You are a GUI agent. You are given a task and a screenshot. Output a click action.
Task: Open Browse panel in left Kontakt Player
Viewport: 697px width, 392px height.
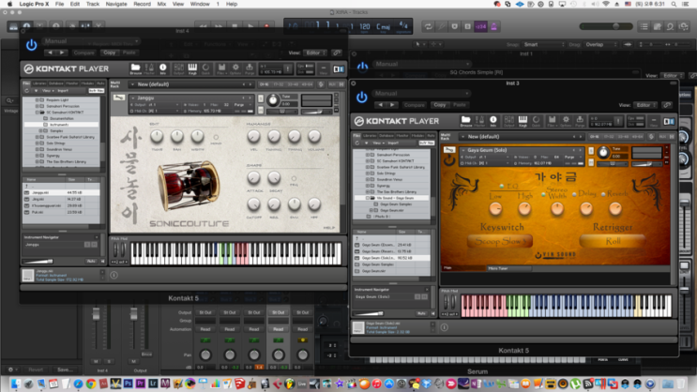(136, 68)
